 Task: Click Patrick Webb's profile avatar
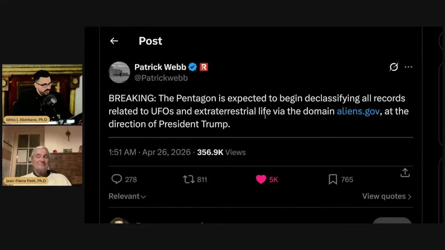119,72
